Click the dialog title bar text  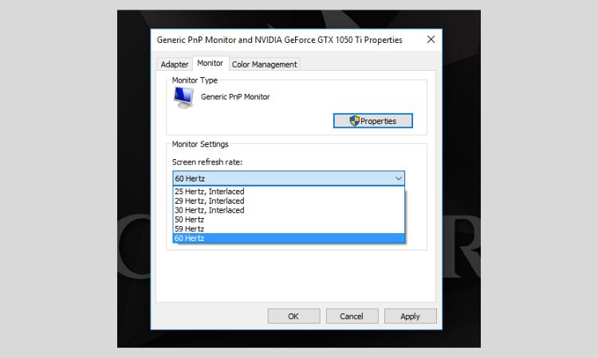click(280, 40)
